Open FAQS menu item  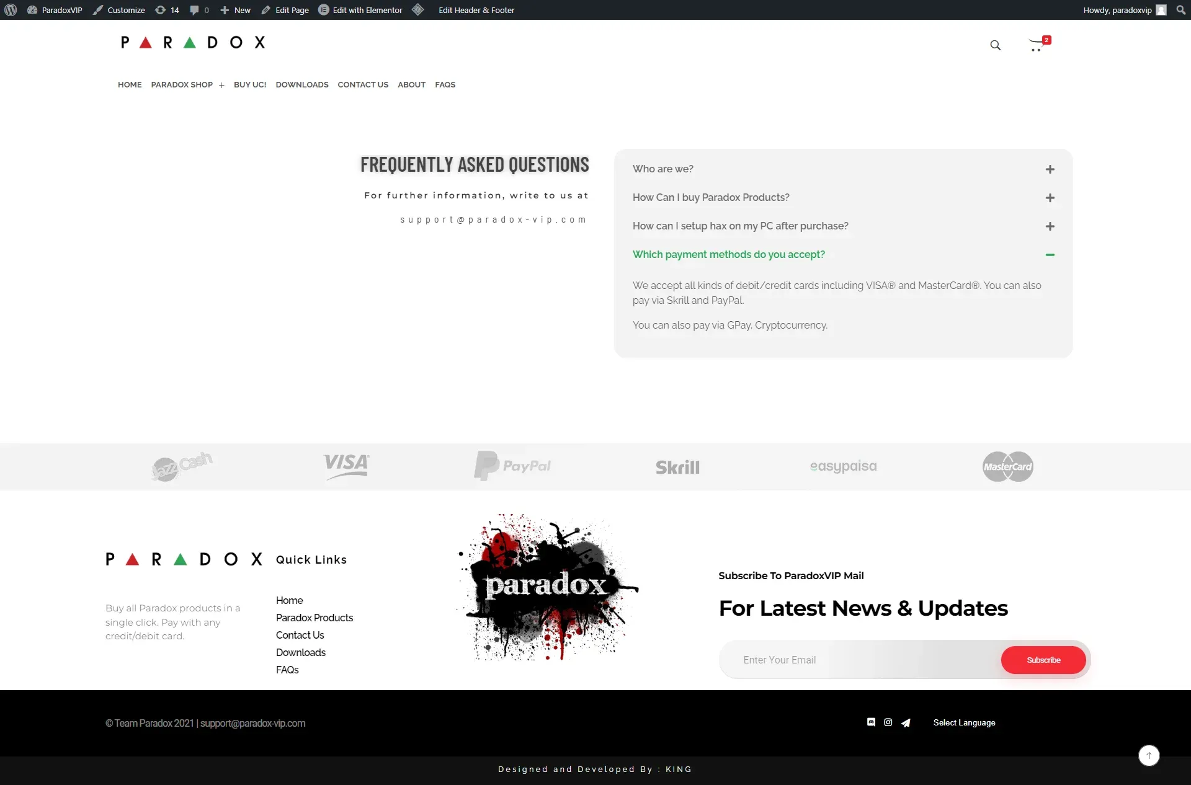point(445,84)
